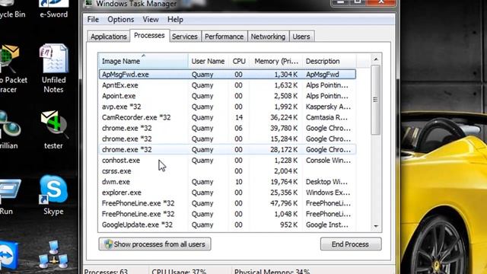Click the 952 K memory value
The width and height of the screenshot is (487, 274).
click(x=288, y=225)
